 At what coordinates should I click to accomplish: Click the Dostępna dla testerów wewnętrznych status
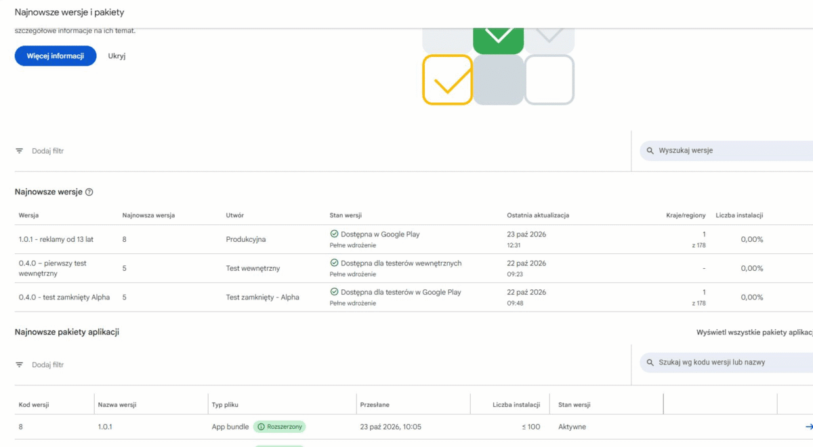(x=401, y=263)
